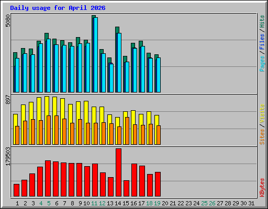The image size is (268, 209).
Task: Click day 11 label on the x-axis
Action: 94,203
